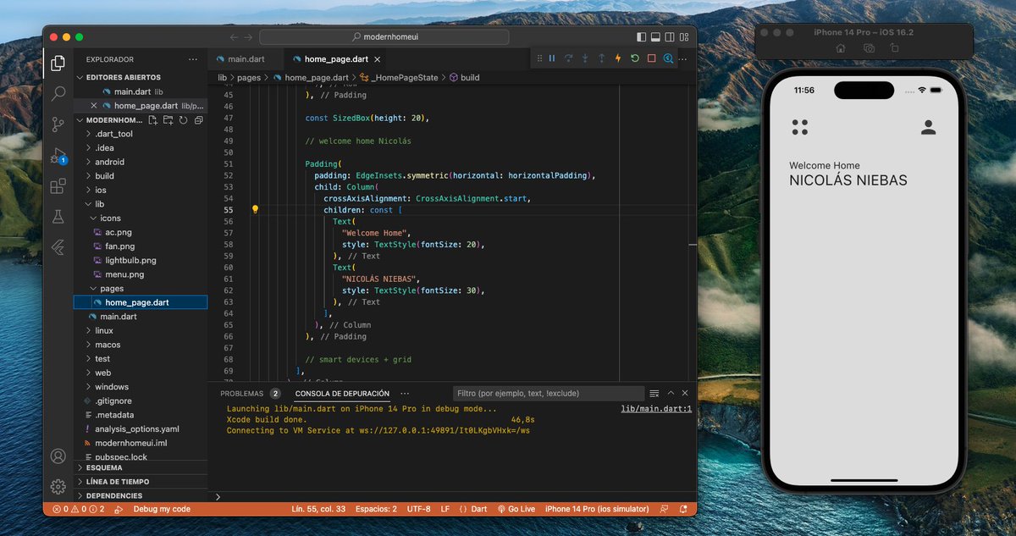This screenshot has width=1016, height=536.
Task: Open the Source Control view
Action: 58,124
